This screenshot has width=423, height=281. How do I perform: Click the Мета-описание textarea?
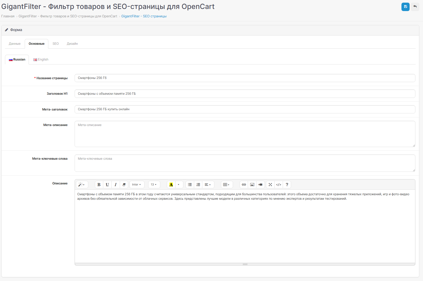pyautogui.click(x=245, y=134)
